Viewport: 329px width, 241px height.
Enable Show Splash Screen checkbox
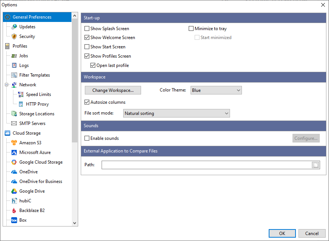(87, 29)
